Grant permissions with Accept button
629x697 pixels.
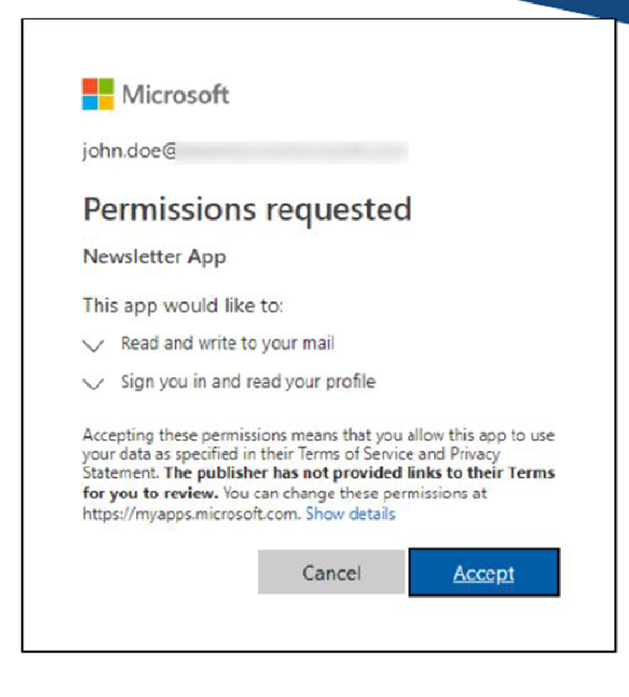(x=484, y=573)
